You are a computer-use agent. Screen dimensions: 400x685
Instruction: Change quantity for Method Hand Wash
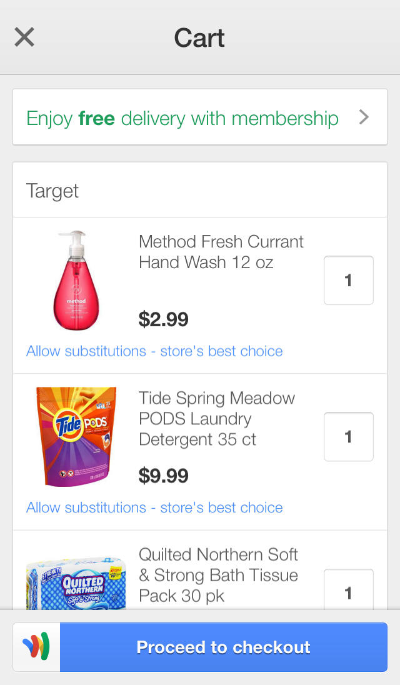(348, 281)
